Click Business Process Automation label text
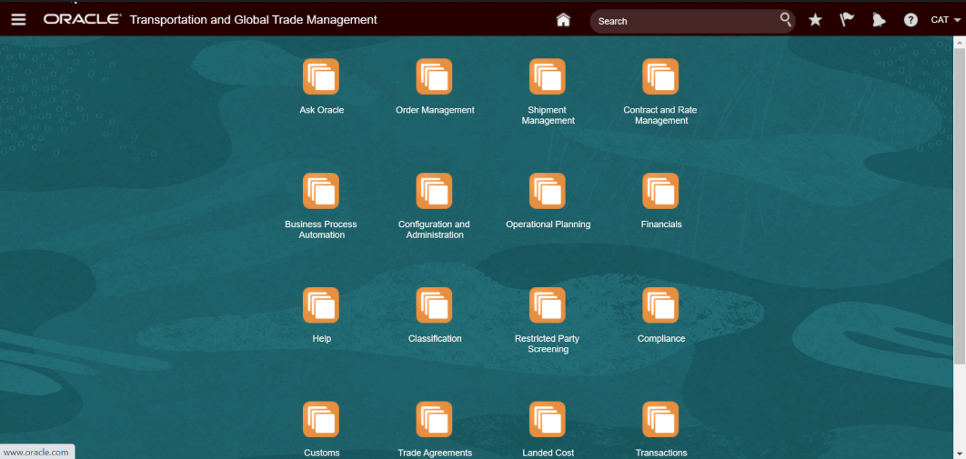966x459 pixels. point(321,229)
